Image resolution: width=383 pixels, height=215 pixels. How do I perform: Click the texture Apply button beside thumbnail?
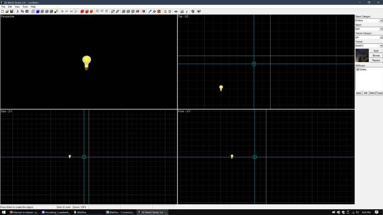click(x=376, y=51)
